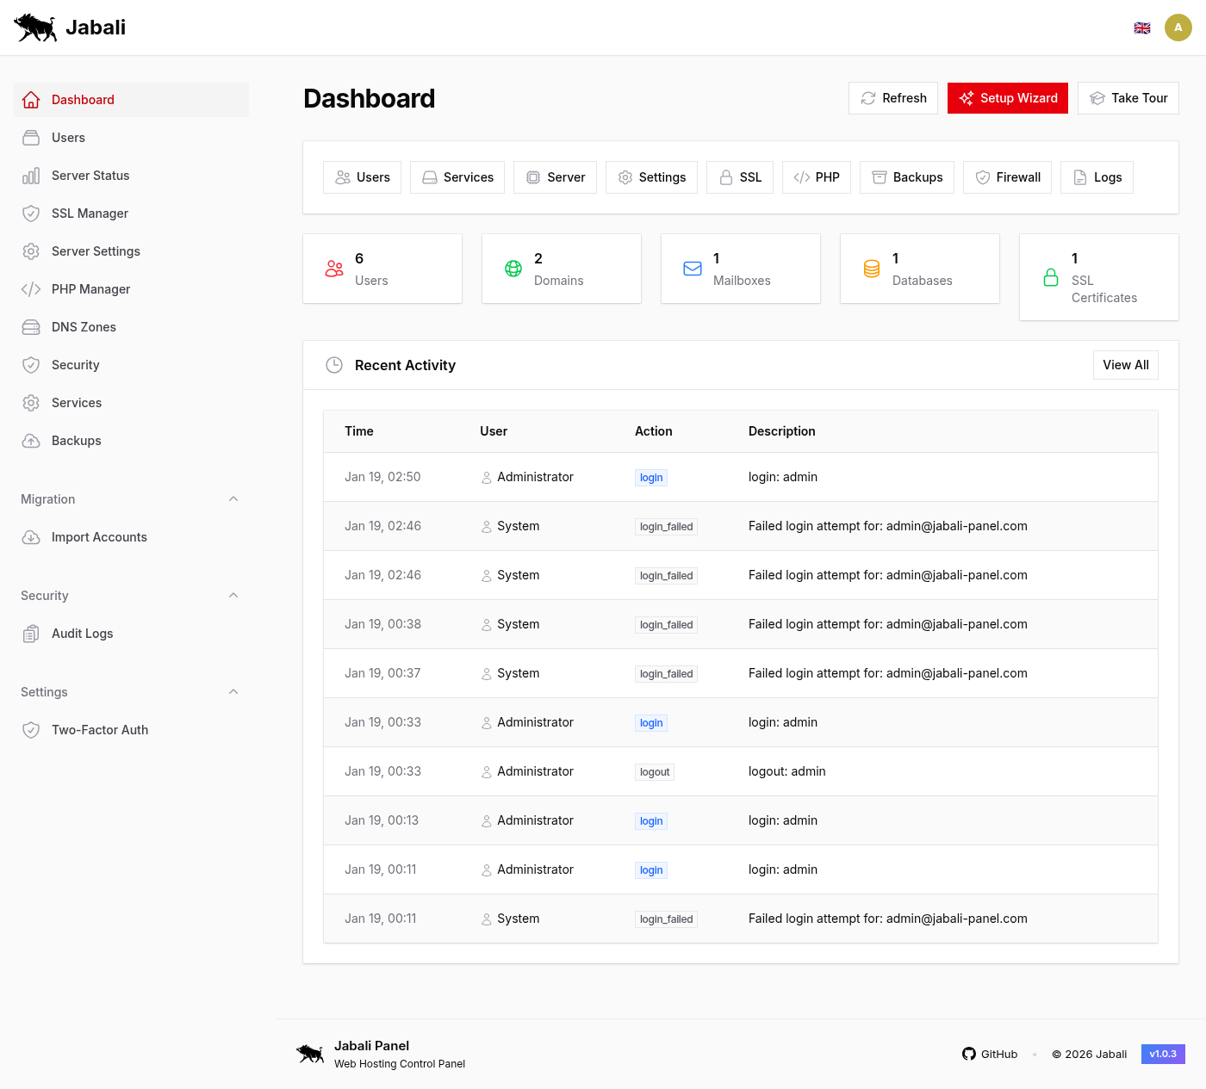This screenshot has width=1206, height=1089.
Task: Open Two-Factor Auth settings
Action: [x=101, y=729]
